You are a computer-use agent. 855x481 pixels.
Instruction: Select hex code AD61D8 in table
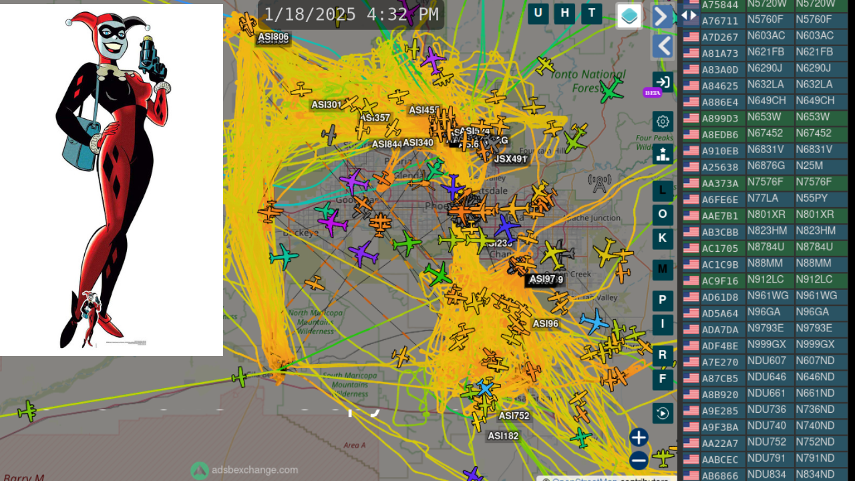(x=720, y=298)
